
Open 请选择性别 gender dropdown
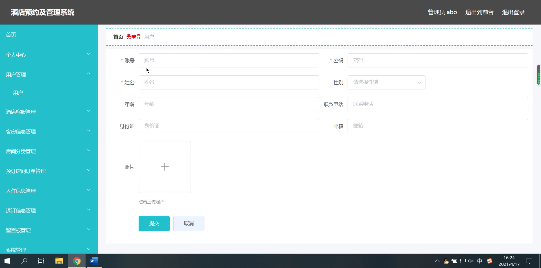pos(387,82)
